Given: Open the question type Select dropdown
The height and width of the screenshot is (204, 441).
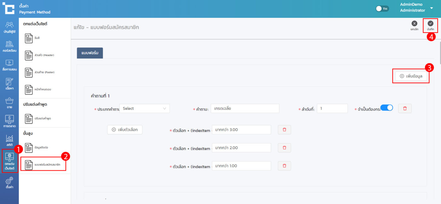Looking at the screenshot, I should (x=144, y=108).
